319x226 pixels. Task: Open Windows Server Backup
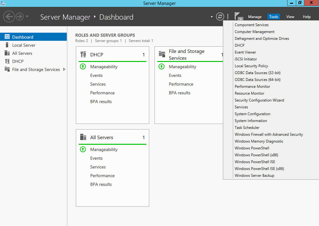pyautogui.click(x=254, y=176)
